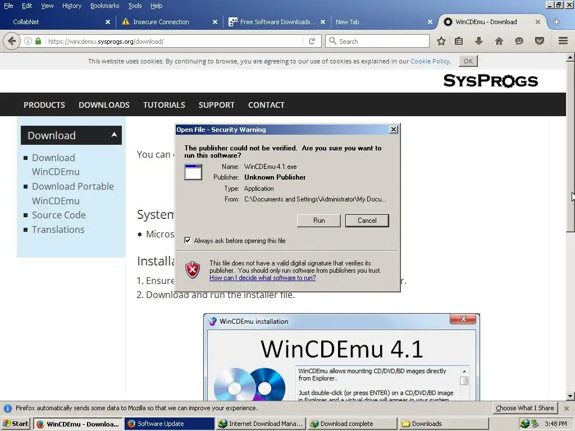
Task: Reload the page with the refresh icon
Action: [312, 41]
